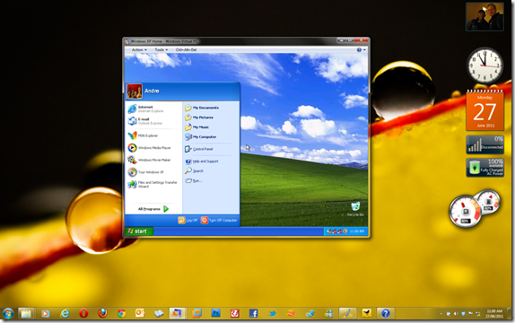
Task: Launch Windows Media Player from Windows 7 taskbar
Action: (46, 314)
